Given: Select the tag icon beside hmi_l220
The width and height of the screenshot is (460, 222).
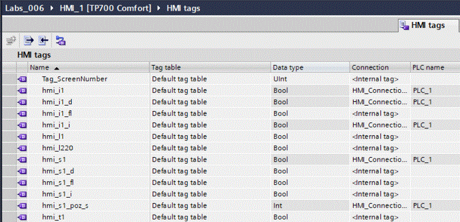Looking at the screenshot, I should click(x=22, y=148).
